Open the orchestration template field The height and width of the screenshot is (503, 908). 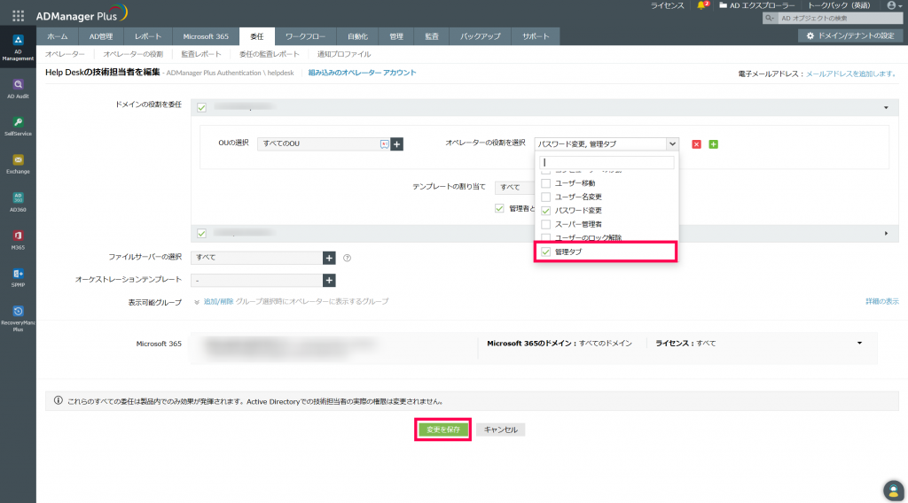256,281
